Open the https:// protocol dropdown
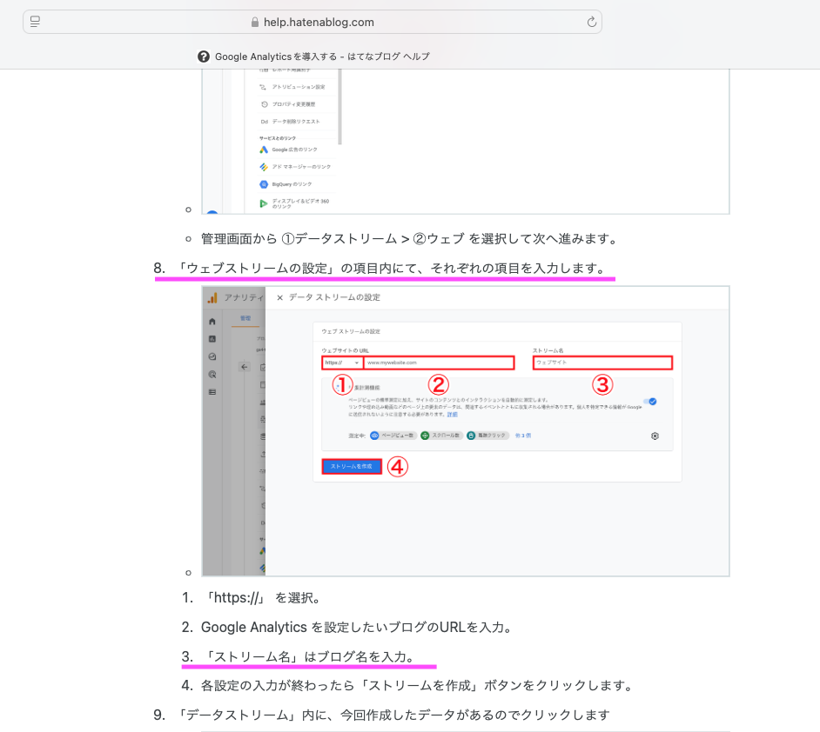820x732 pixels. [x=341, y=363]
